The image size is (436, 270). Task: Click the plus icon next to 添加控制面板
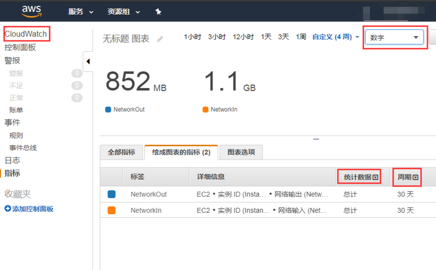coord(8,208)
